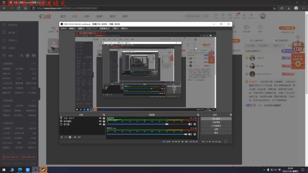Image resolution: width=308 pixels, height=173 pixels.
Task: Open Microsoft Edge from the taskbar
Action: (x=20, y=170)
